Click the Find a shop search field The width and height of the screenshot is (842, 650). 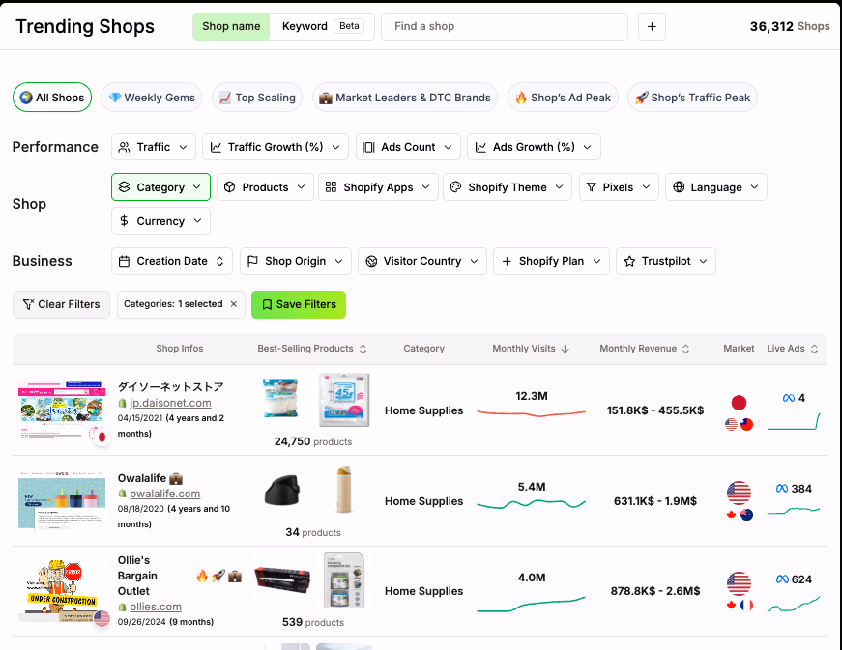click(x=505, y=26)
